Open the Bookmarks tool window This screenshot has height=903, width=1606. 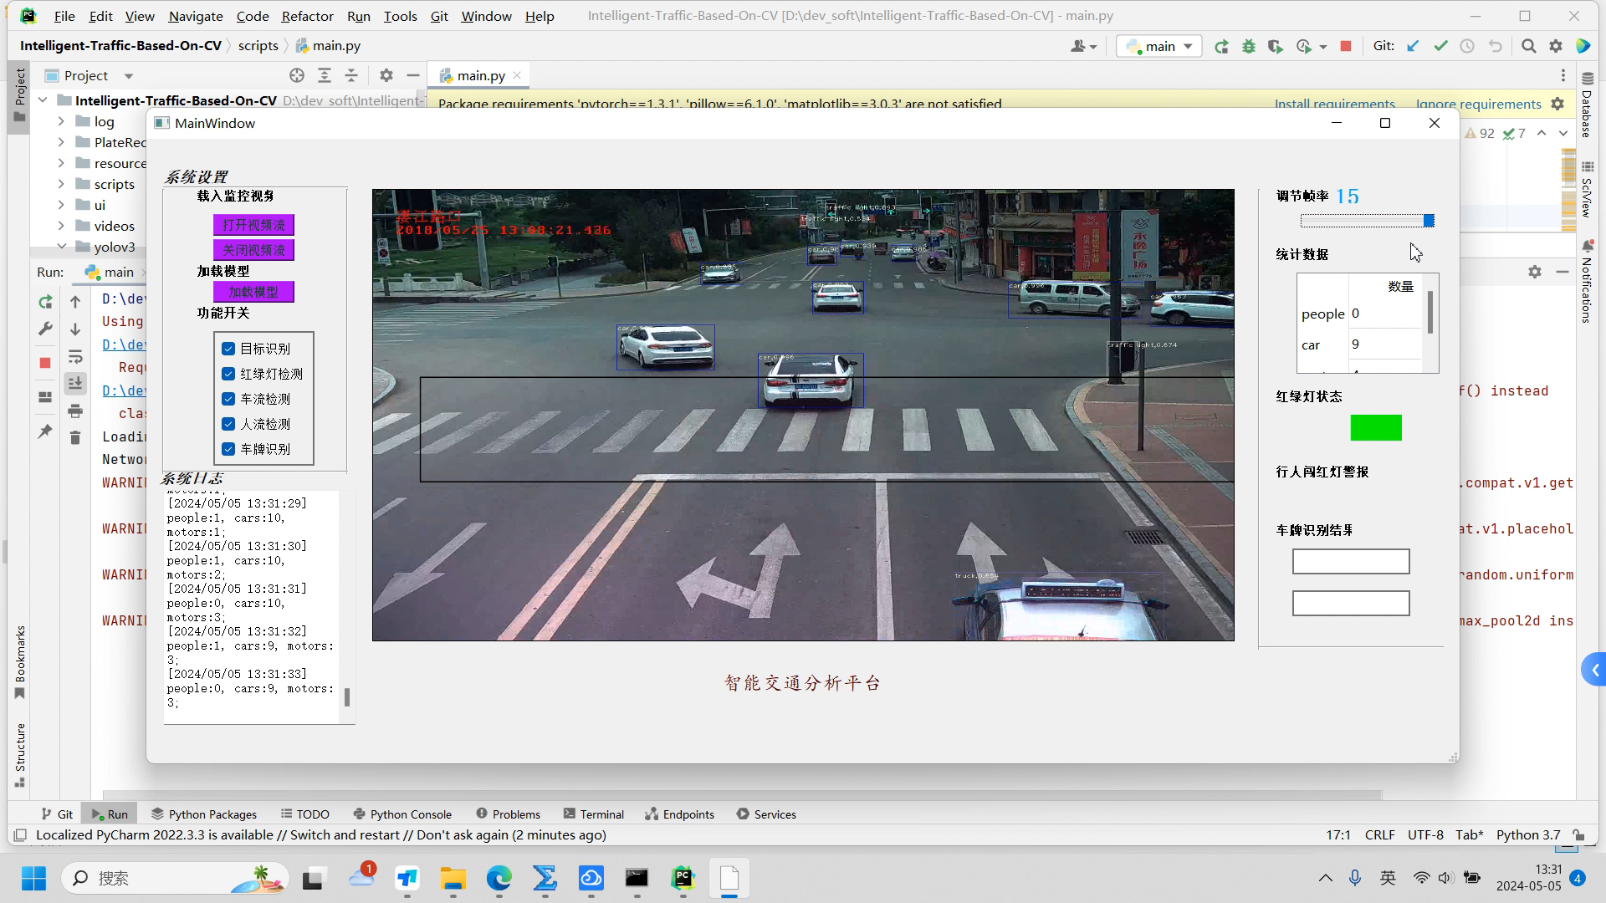pos(20,662)
